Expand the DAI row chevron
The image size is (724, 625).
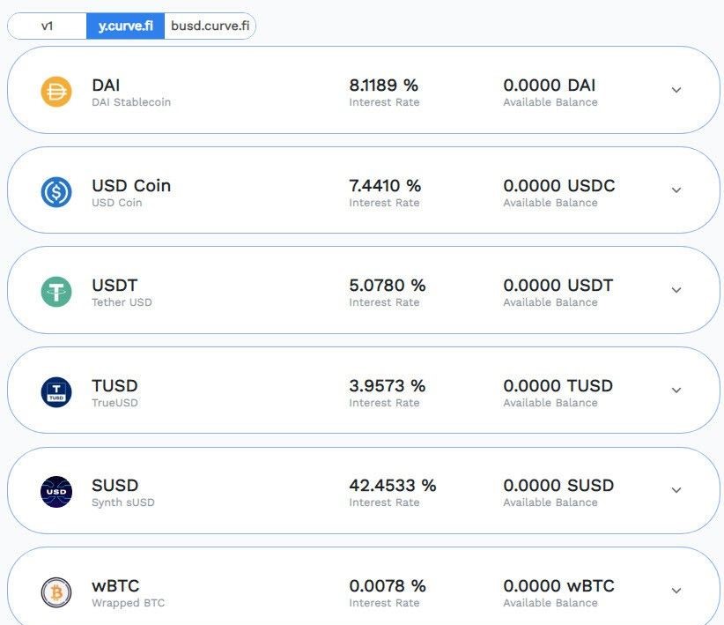(x=676, y=90)
